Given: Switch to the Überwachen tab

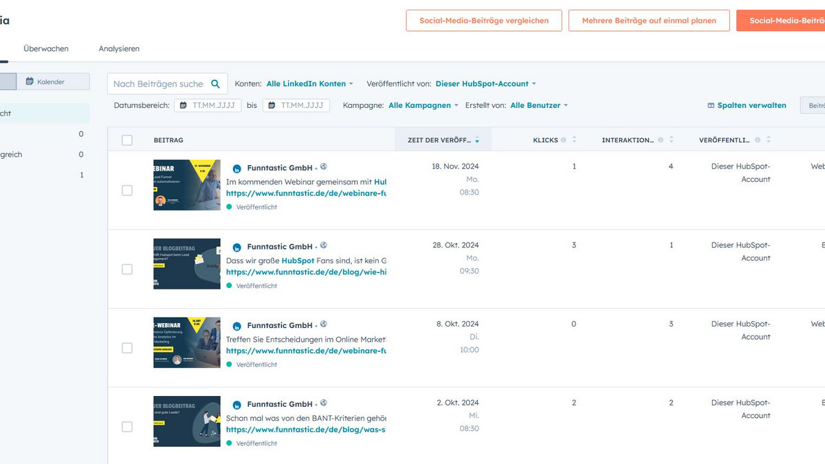Looking at the screenshot, I should click(46, 49).
